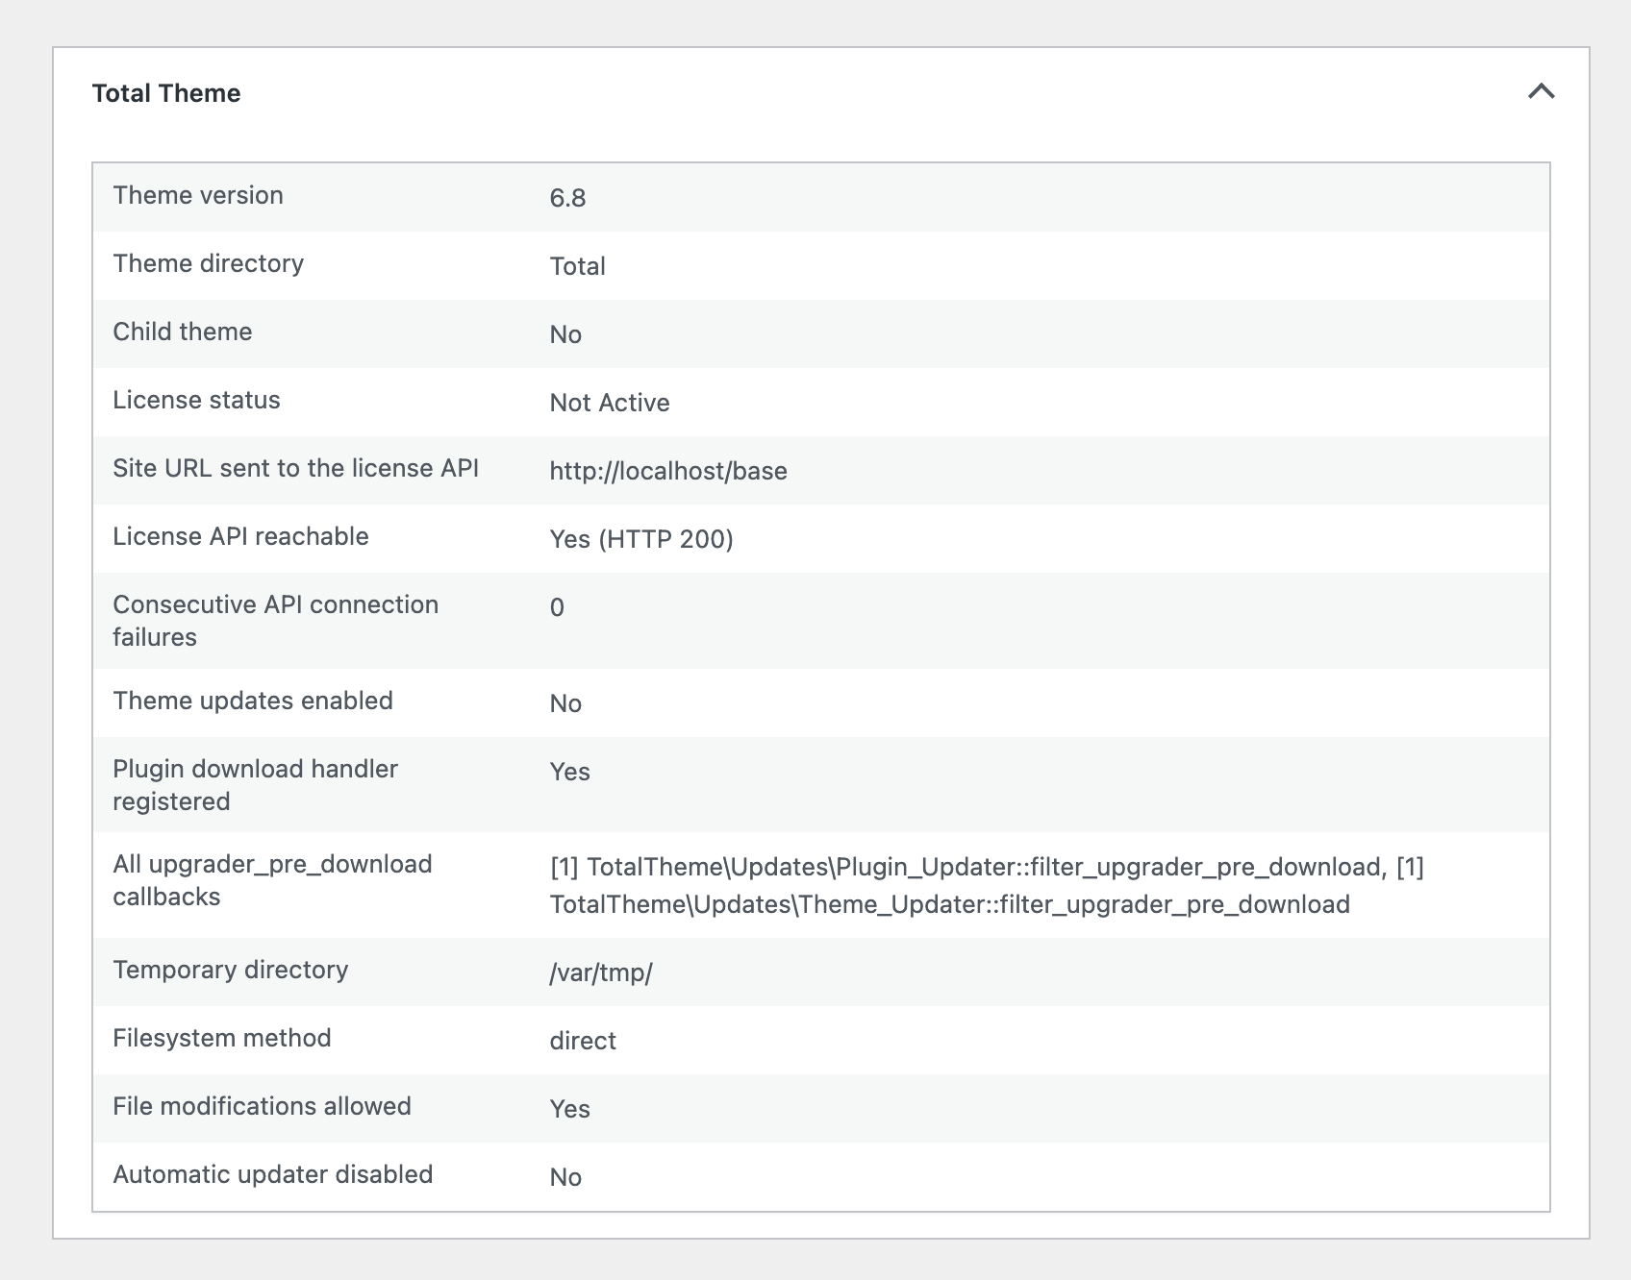The image size is (1631, 1280).
Task: Select the 6.8 version value
Action: 567,198
